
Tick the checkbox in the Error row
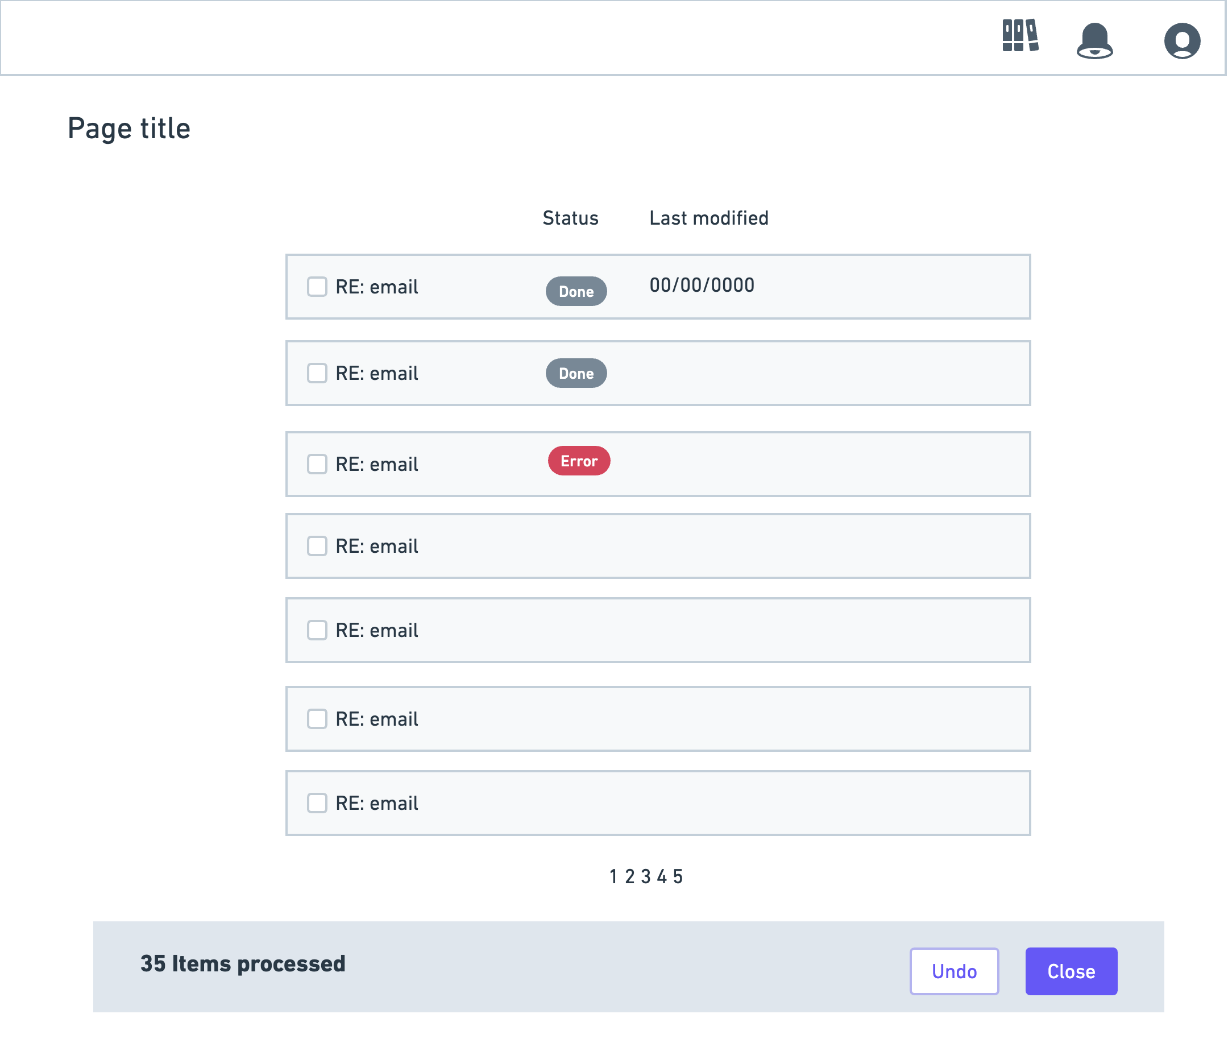pos(317,464)
